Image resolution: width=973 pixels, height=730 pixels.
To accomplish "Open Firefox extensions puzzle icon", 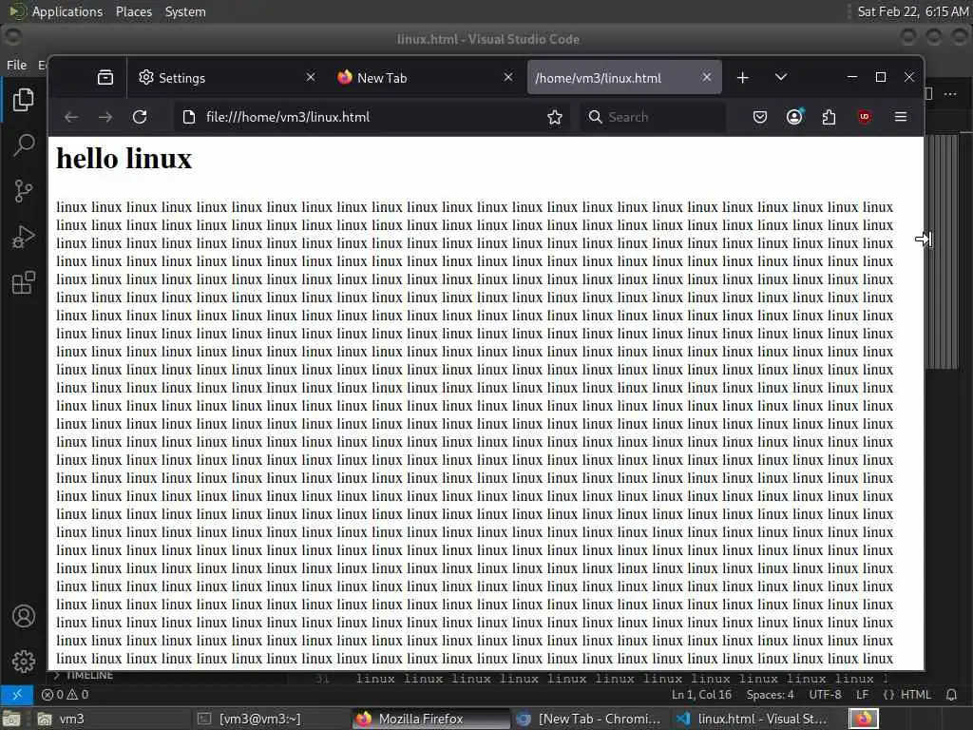I will (829, 117).
